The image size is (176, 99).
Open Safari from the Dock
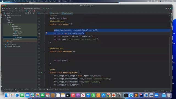[x=17, y=95]
